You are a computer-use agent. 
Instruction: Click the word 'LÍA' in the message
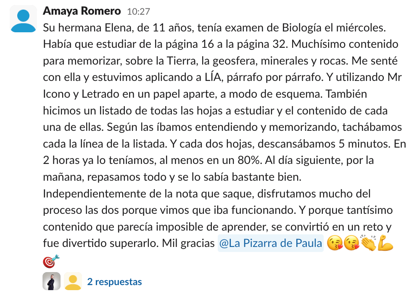[213, 77]
